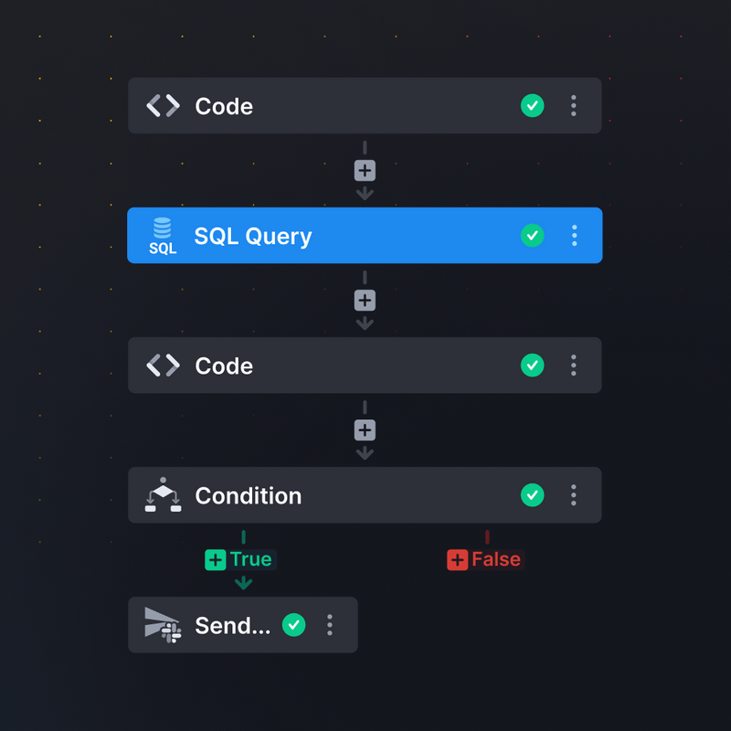Click the success badge on the Condition node
The image size is (731, 731).
533,495
